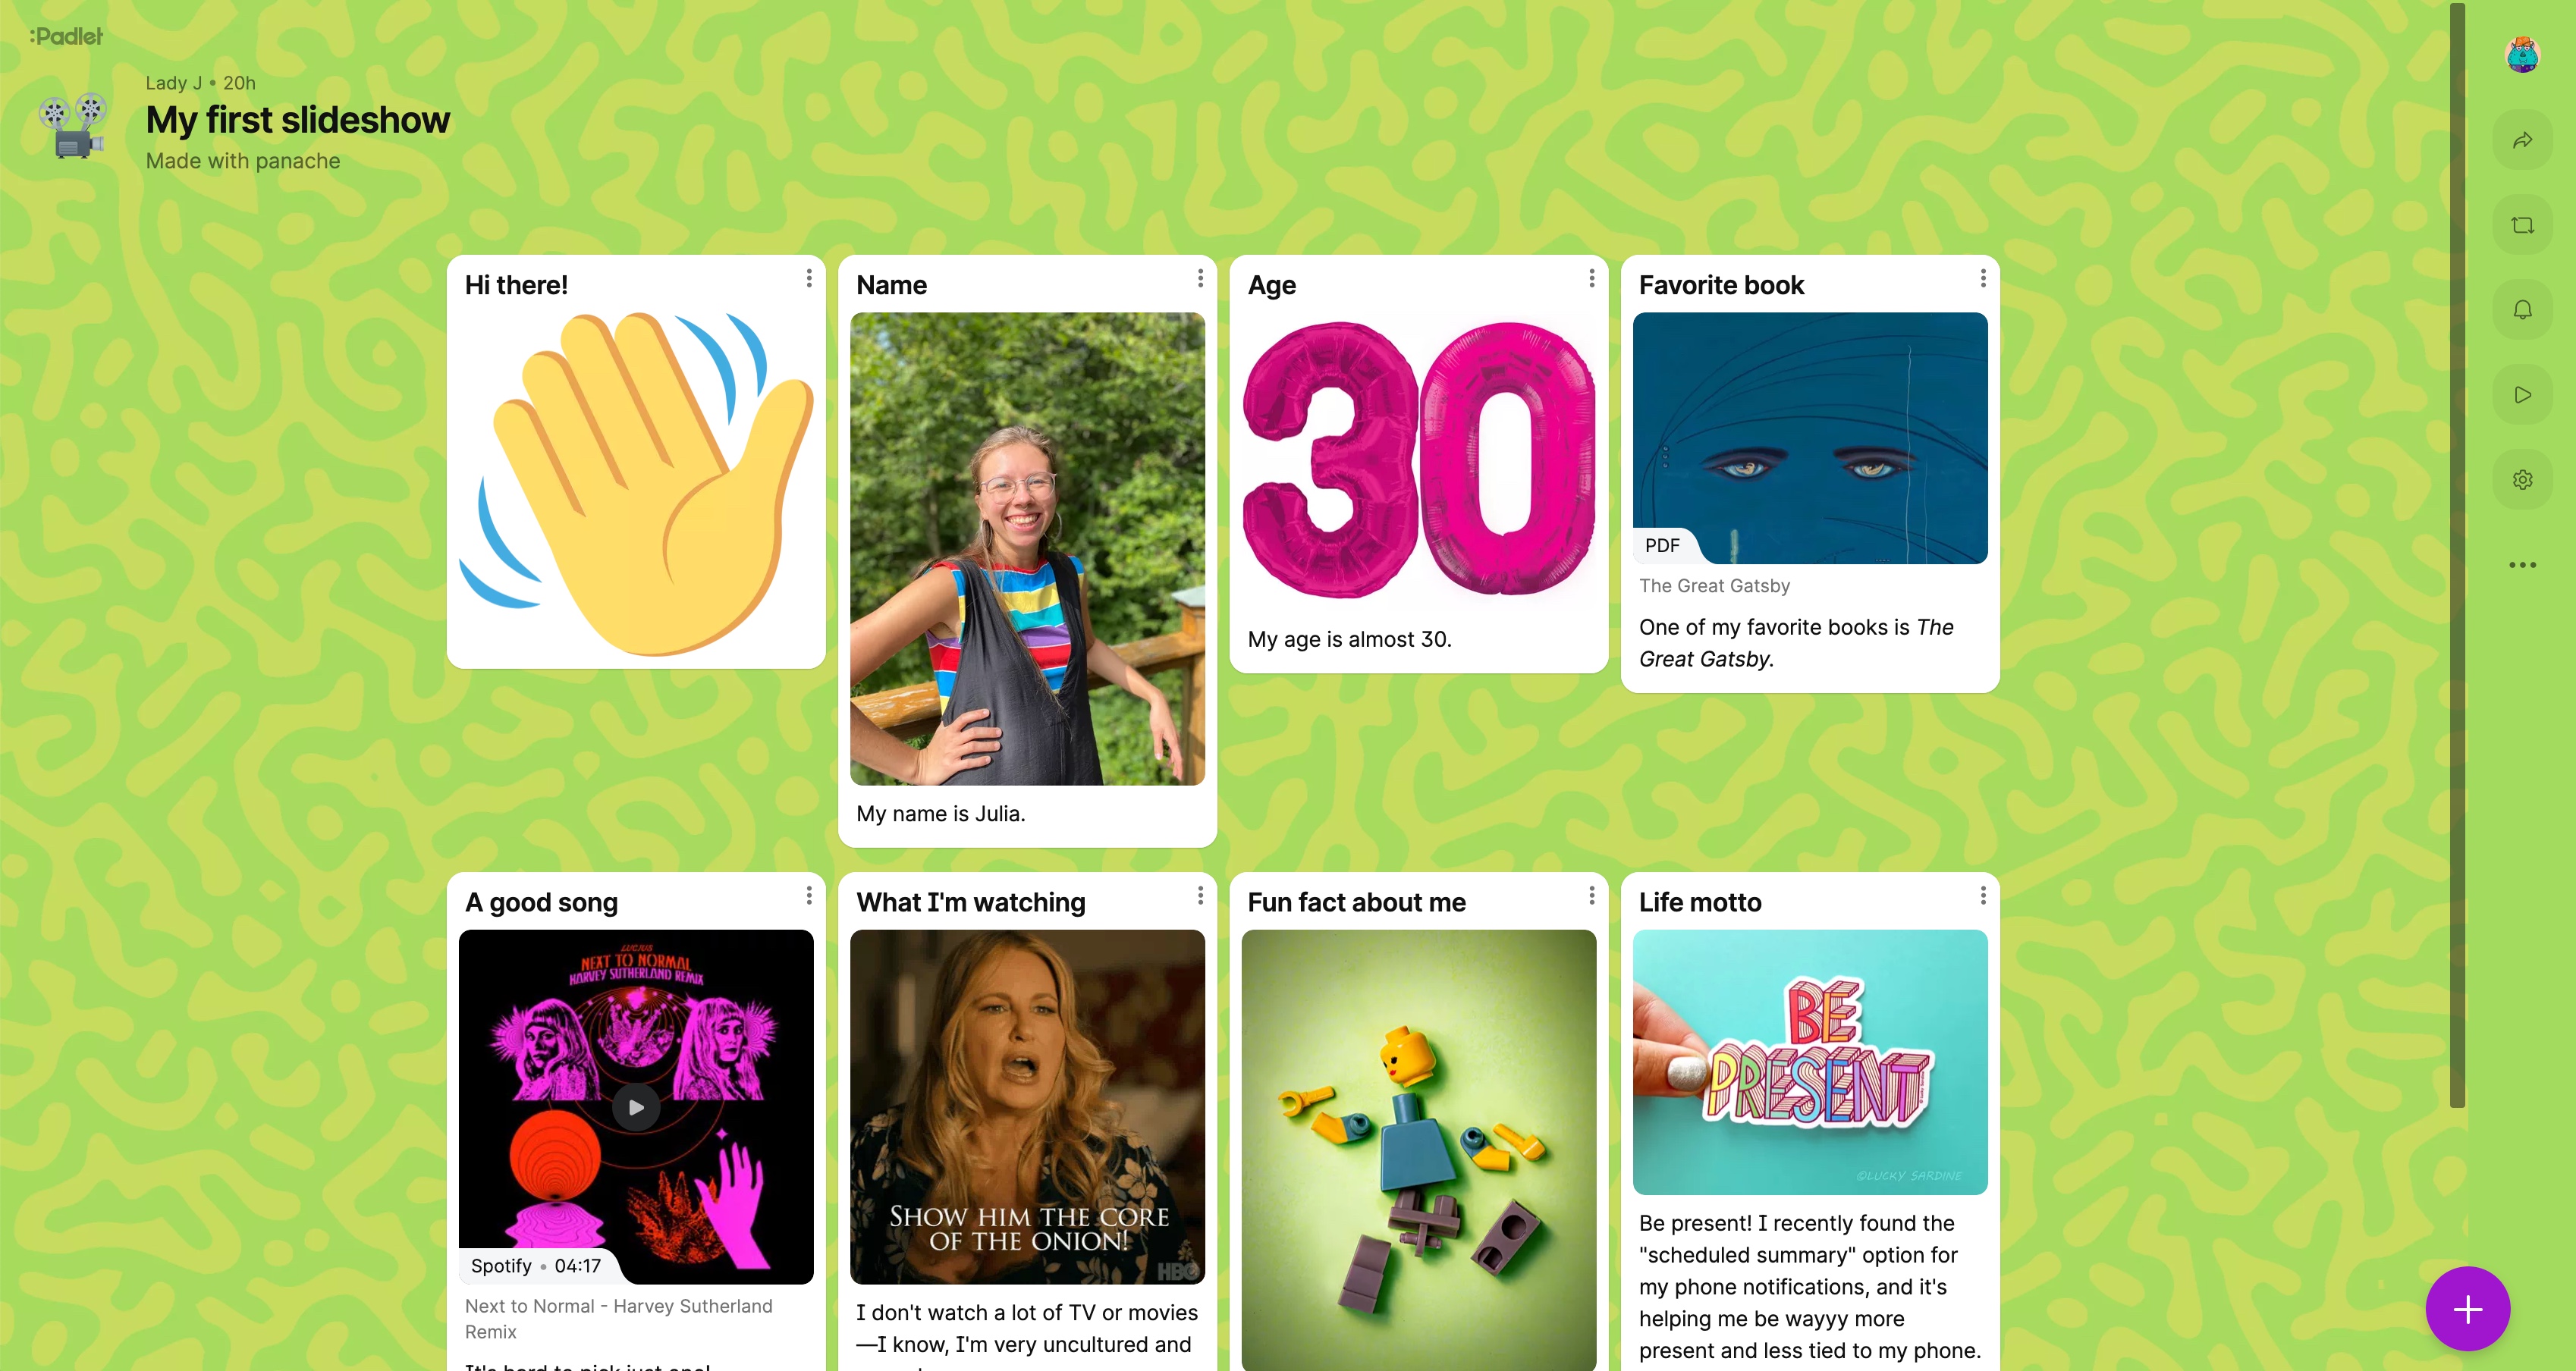Click the purple plus add post button
2576x1371 pixels.
tap(2467, 1309)
